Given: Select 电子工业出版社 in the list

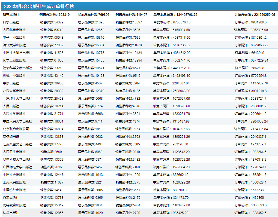Looking at the screenshot, I should [x=14, y=38].
